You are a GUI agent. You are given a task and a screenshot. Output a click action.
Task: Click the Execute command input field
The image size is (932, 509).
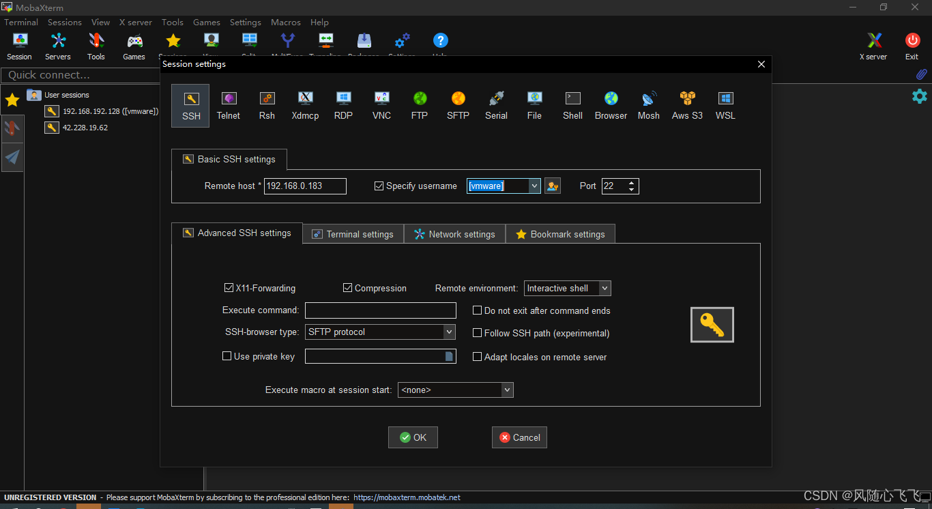tap(381, 310)
